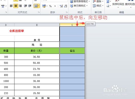Open alignment 对齐方式 dialog launcher
The height and width of the screenshot is (99, 135).
point(39,12)
